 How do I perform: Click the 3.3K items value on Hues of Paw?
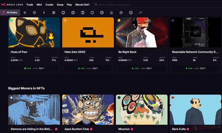(37, 60)
